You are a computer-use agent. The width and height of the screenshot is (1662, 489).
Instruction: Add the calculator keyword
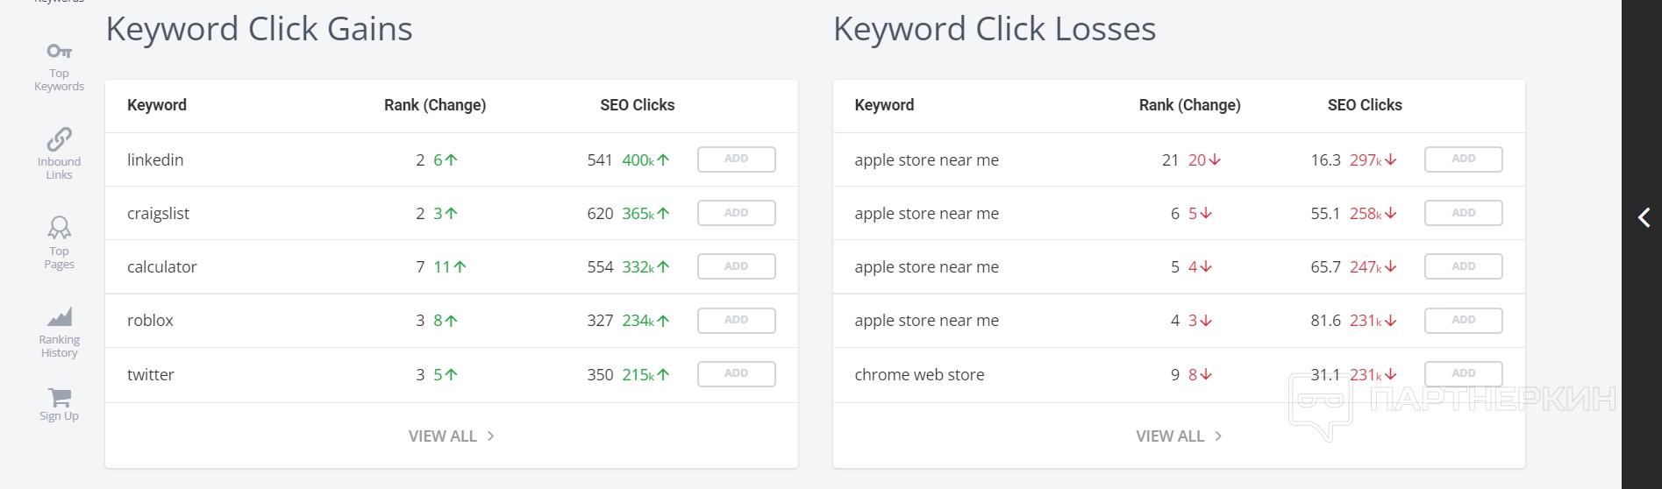pos(736,266)
